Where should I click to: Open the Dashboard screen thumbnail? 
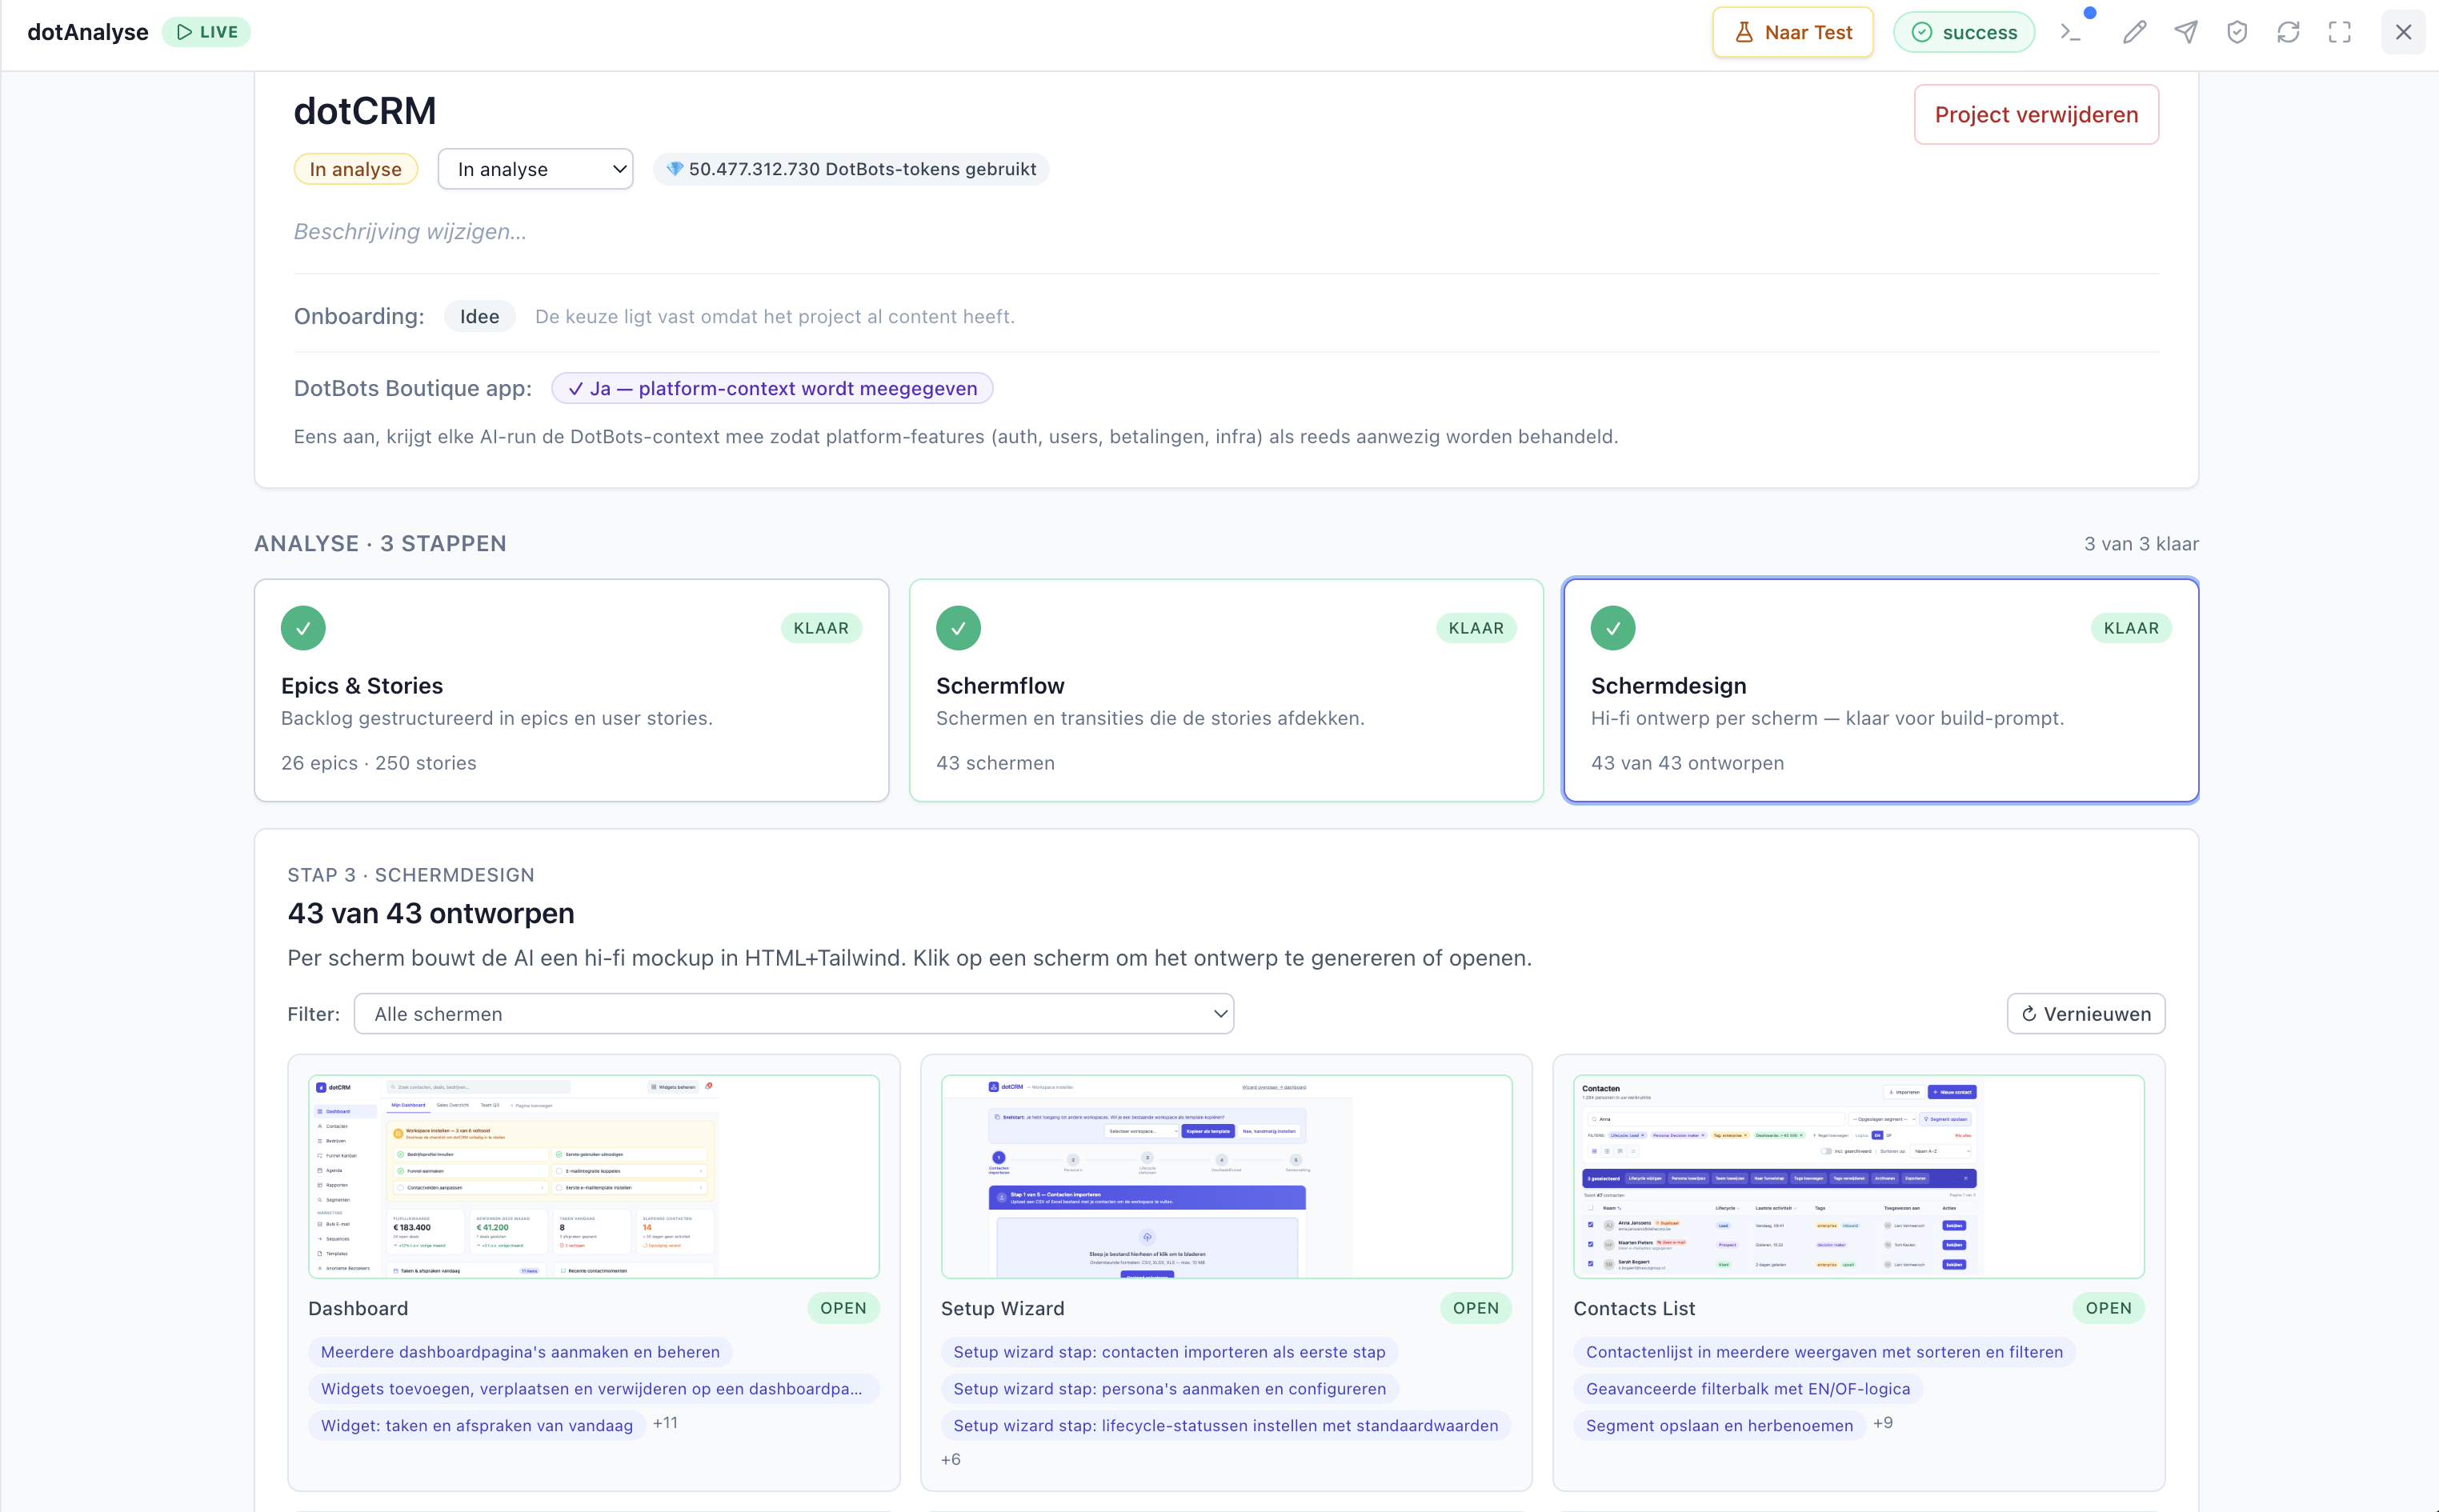[x=594, y=1176]
